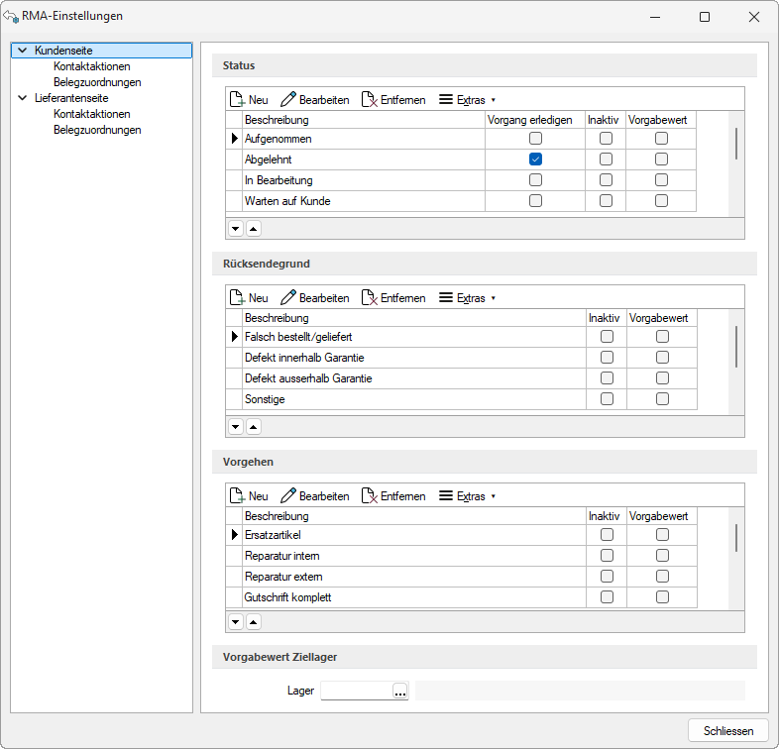Open Extras dropdown in Status toolbar
The width and height of the screenshot is (779, 749).
click(x=466, y=99)
